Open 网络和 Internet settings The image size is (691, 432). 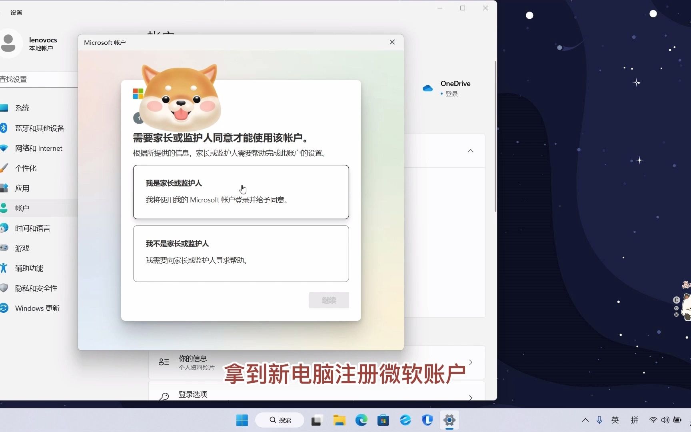pyautogui.click(x=39, y=148)
